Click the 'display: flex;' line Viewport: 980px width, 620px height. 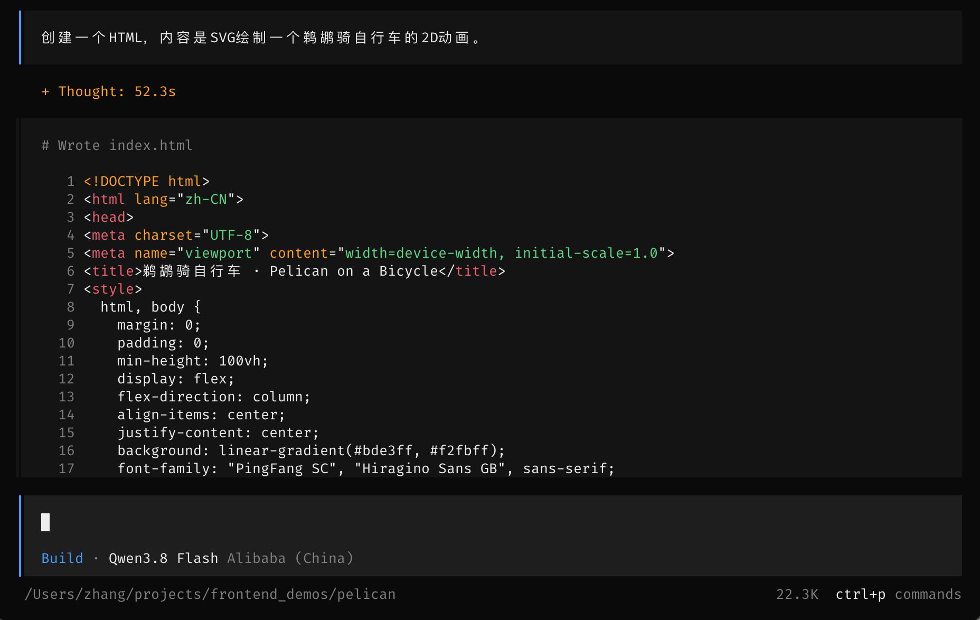tap(176, 379)
